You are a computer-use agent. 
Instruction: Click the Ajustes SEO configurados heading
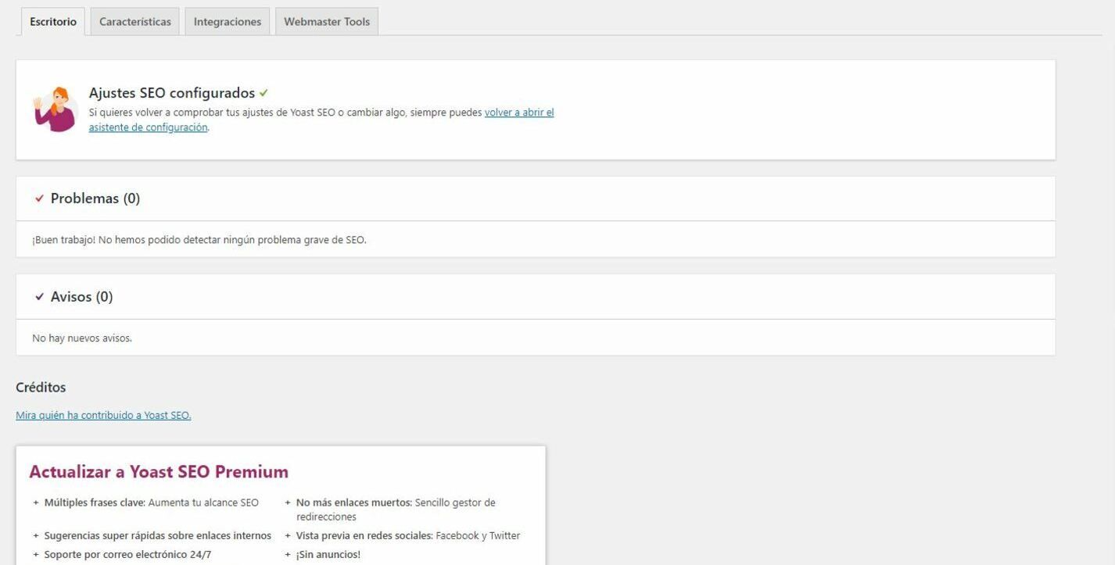[172, 93]
